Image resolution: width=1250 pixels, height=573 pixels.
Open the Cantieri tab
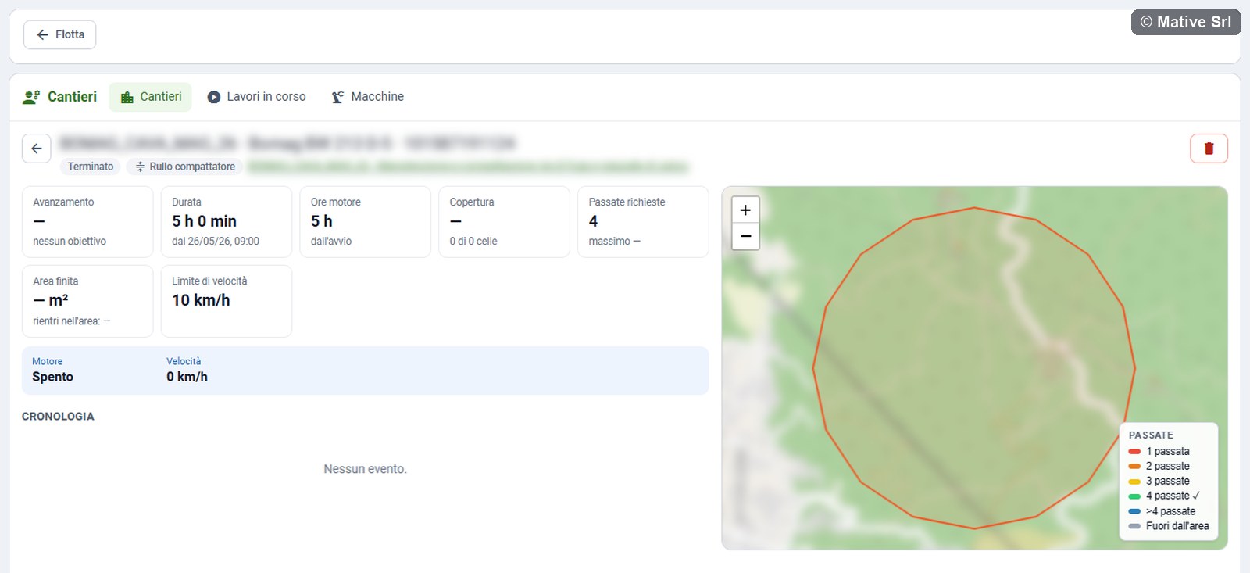[x=150, y=97]
